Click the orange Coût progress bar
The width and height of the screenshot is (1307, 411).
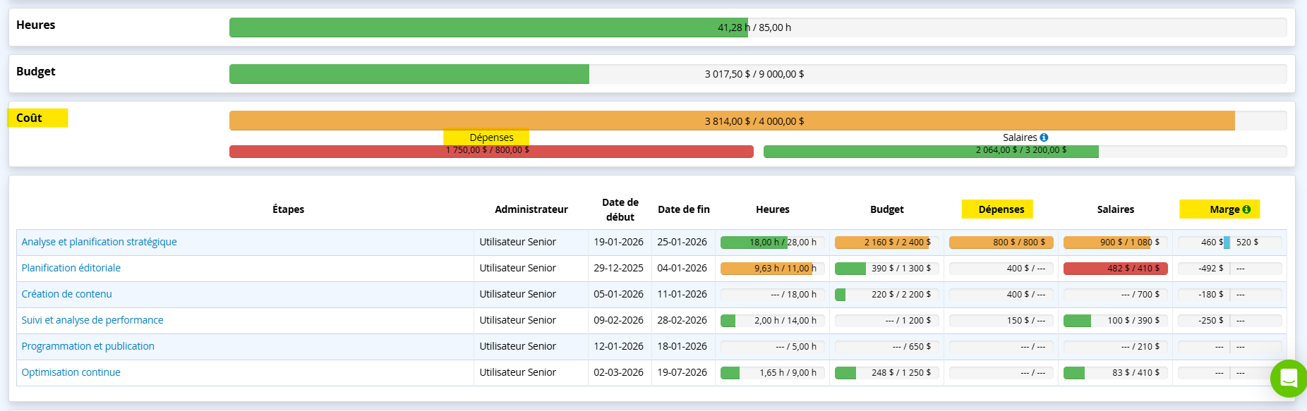pyautogui.click(x=757, y=121)
